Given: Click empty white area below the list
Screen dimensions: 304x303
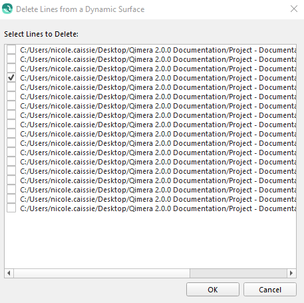Looking at the screenshot, I should point(150,240).
